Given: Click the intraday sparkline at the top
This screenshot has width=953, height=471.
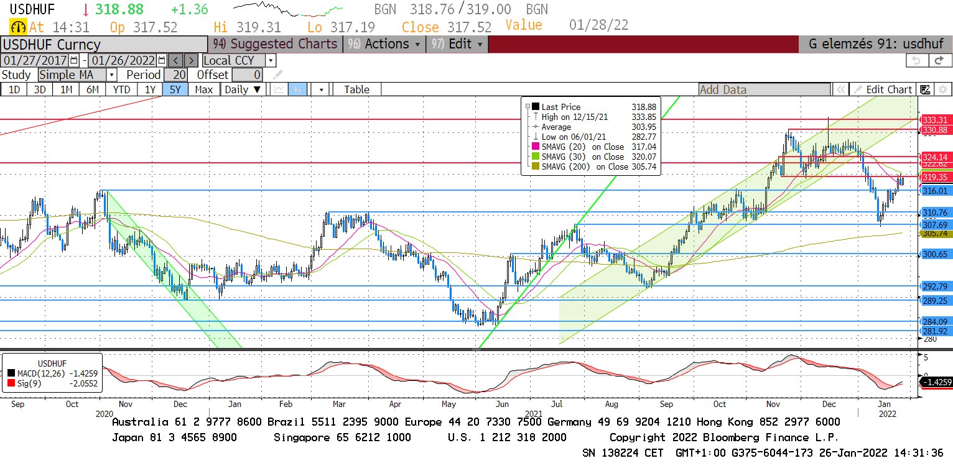Looking at the screenshot, I should coord(288,9).
